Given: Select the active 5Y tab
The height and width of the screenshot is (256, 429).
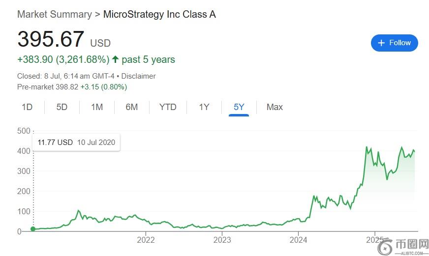Looking at the screenshot, I should [x=239, y=107].
